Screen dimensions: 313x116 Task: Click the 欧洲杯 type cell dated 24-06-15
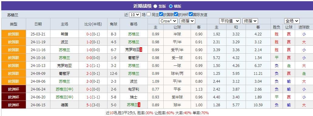(14, 105)
